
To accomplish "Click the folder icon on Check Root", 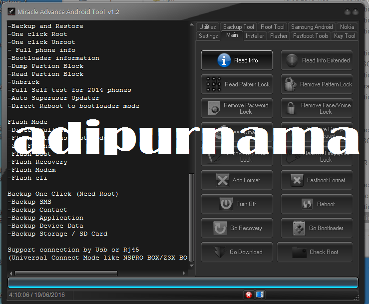I will 299,252.
